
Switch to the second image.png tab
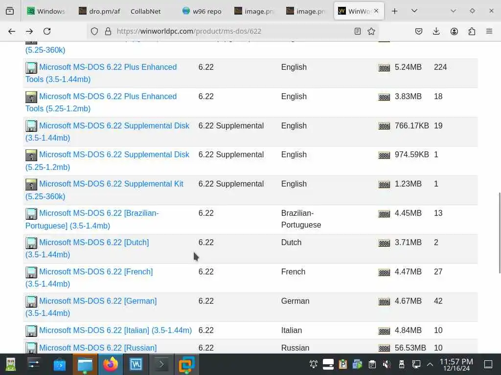point(306,11)
